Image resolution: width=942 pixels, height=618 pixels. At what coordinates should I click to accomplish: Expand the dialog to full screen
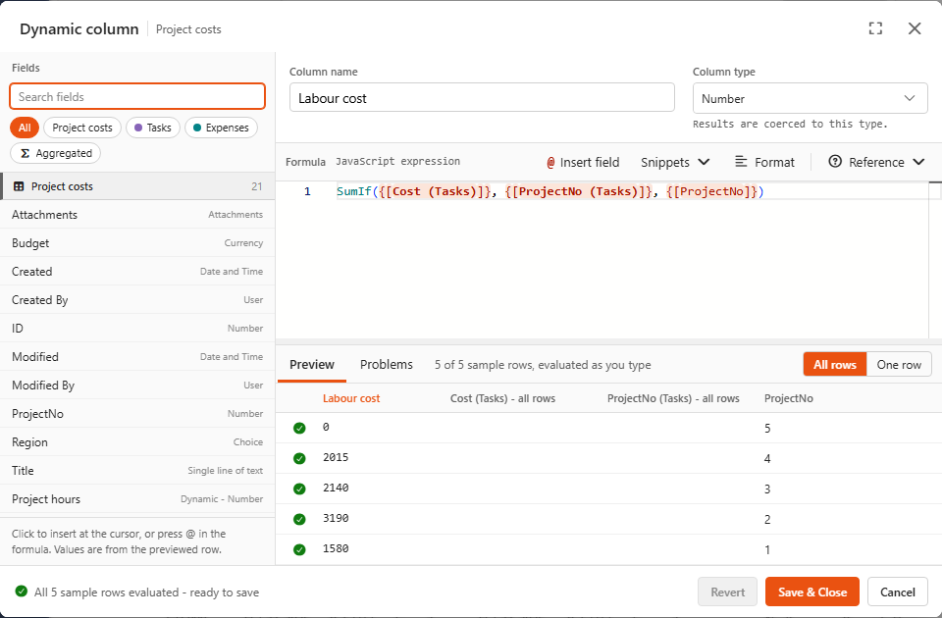click(875, 28)
